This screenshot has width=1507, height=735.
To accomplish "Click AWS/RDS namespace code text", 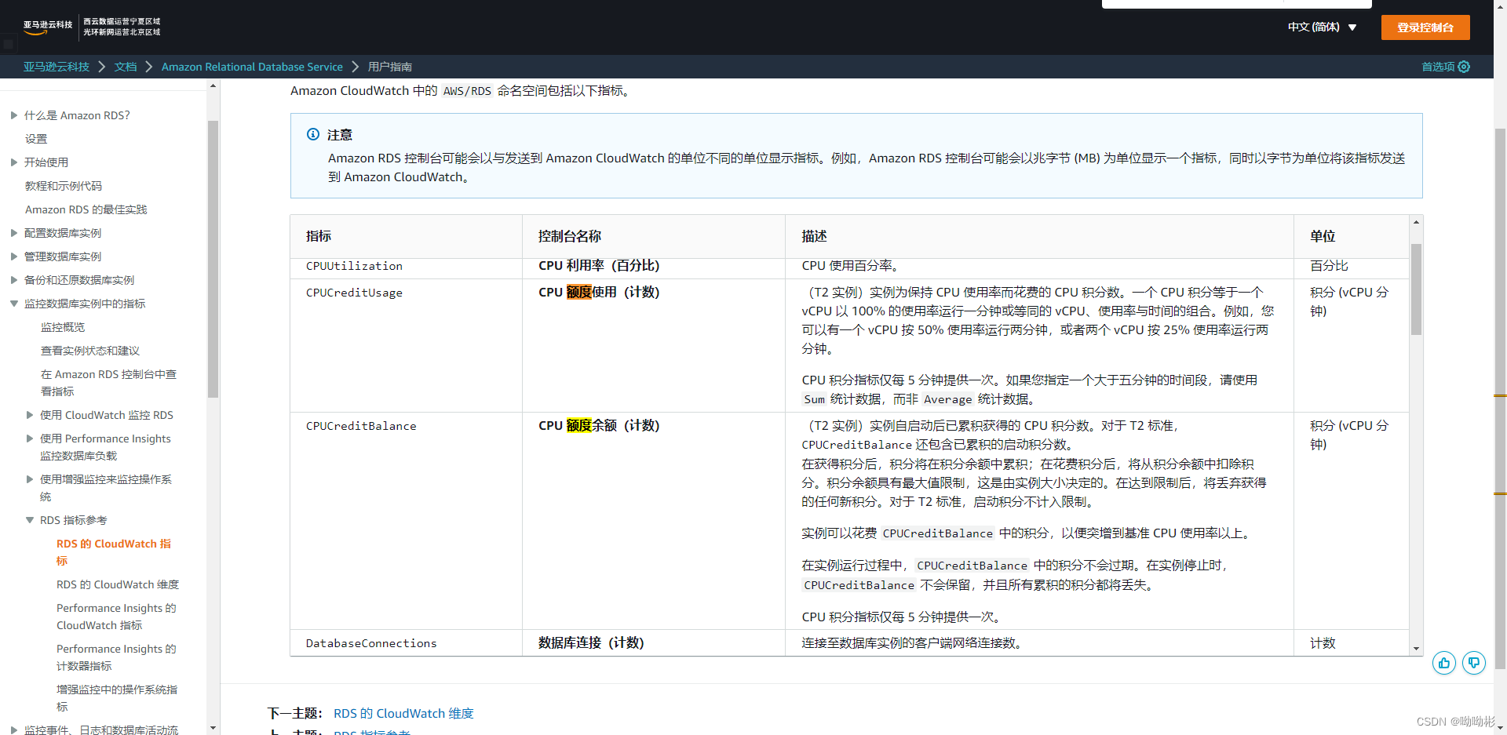I will 467,91.
